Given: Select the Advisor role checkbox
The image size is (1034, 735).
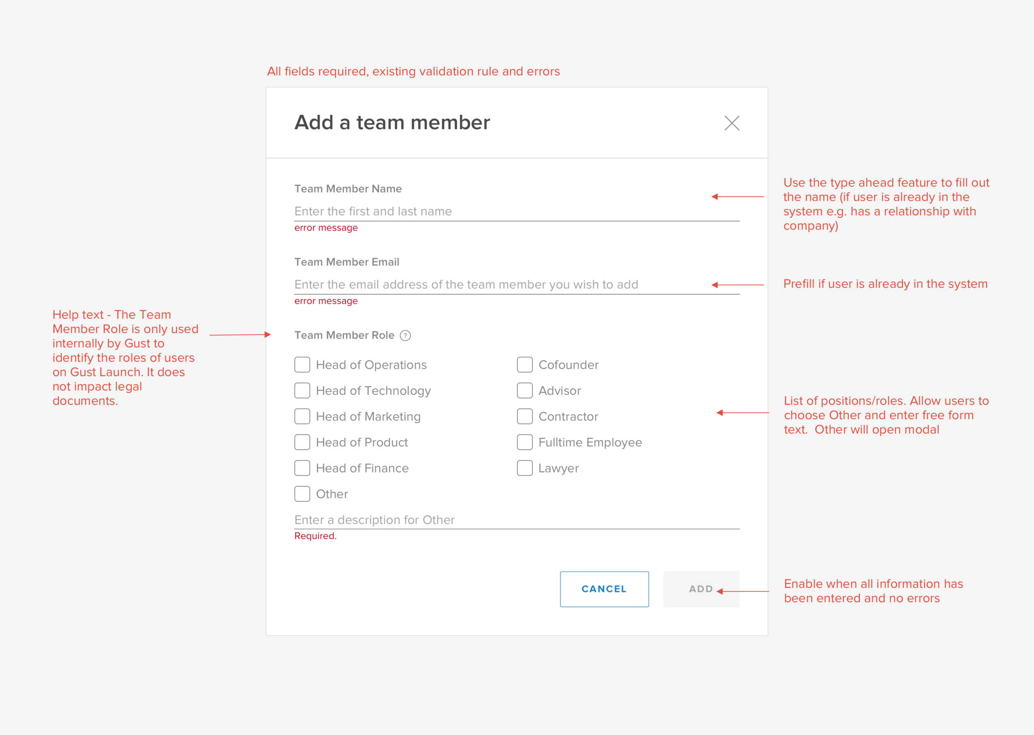Looking at the screenshot, I should click(x=525, y=391).
